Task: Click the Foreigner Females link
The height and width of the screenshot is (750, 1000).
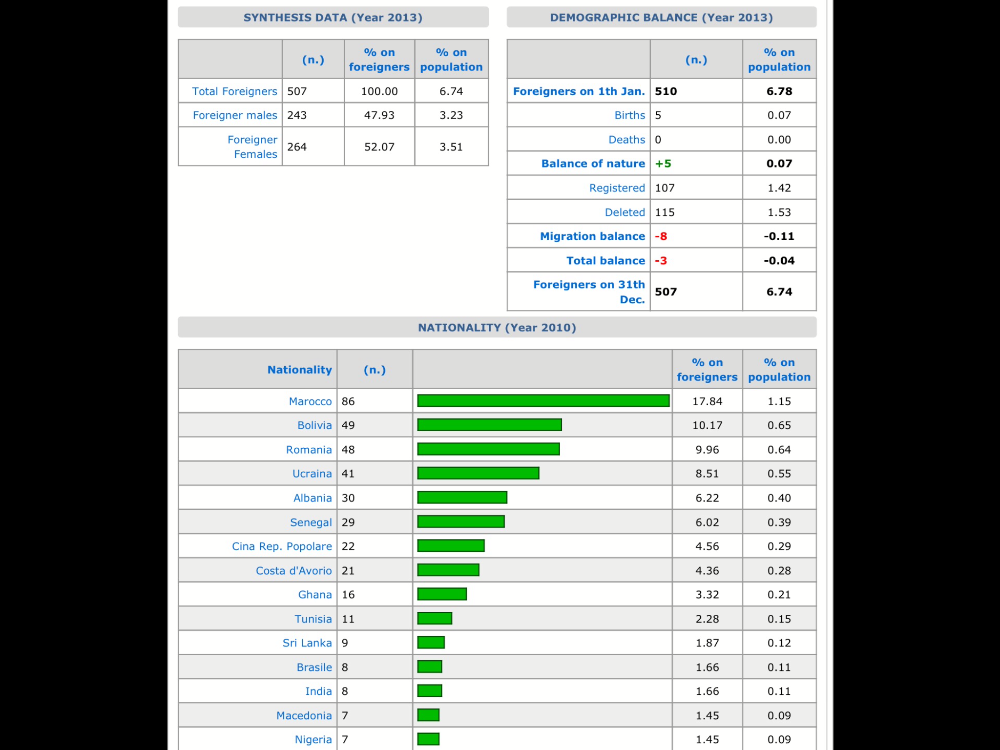Action: [252, 147]
